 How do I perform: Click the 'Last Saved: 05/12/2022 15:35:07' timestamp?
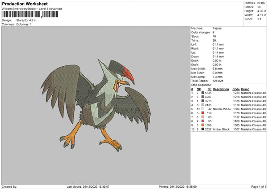coord(88,187)
